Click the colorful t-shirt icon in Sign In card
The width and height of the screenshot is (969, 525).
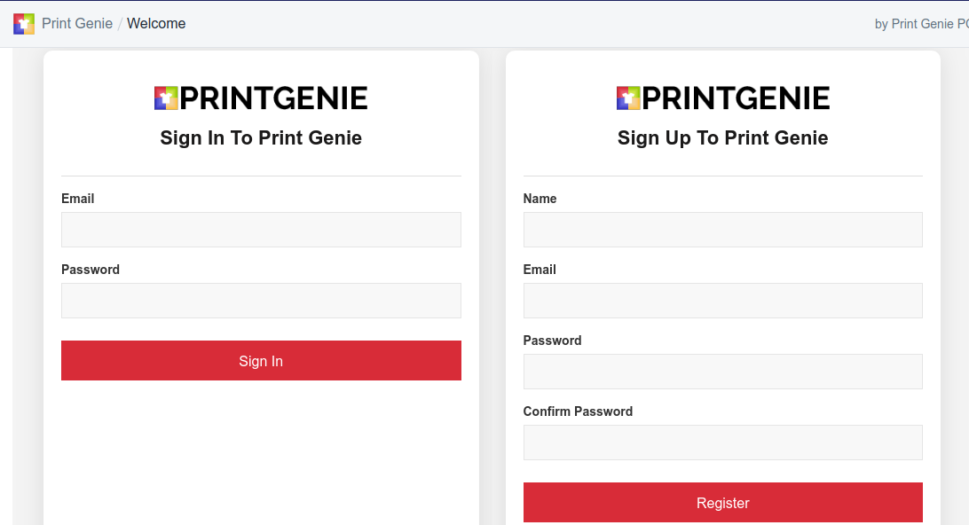[x=166, y=98]
